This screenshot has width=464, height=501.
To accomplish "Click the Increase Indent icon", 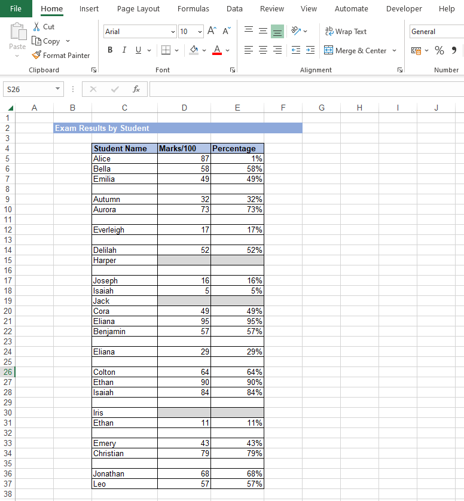I will click(310, 50).
